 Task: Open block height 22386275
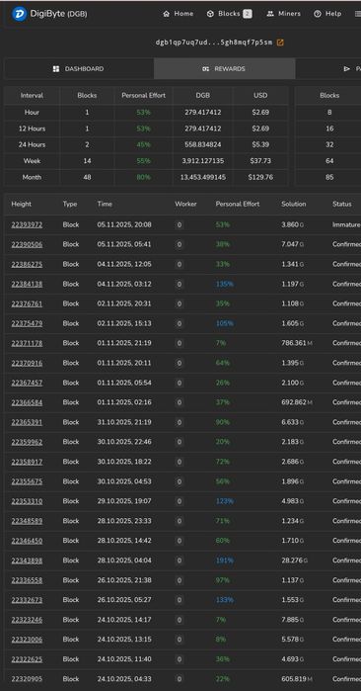click(x=27, y=264)
